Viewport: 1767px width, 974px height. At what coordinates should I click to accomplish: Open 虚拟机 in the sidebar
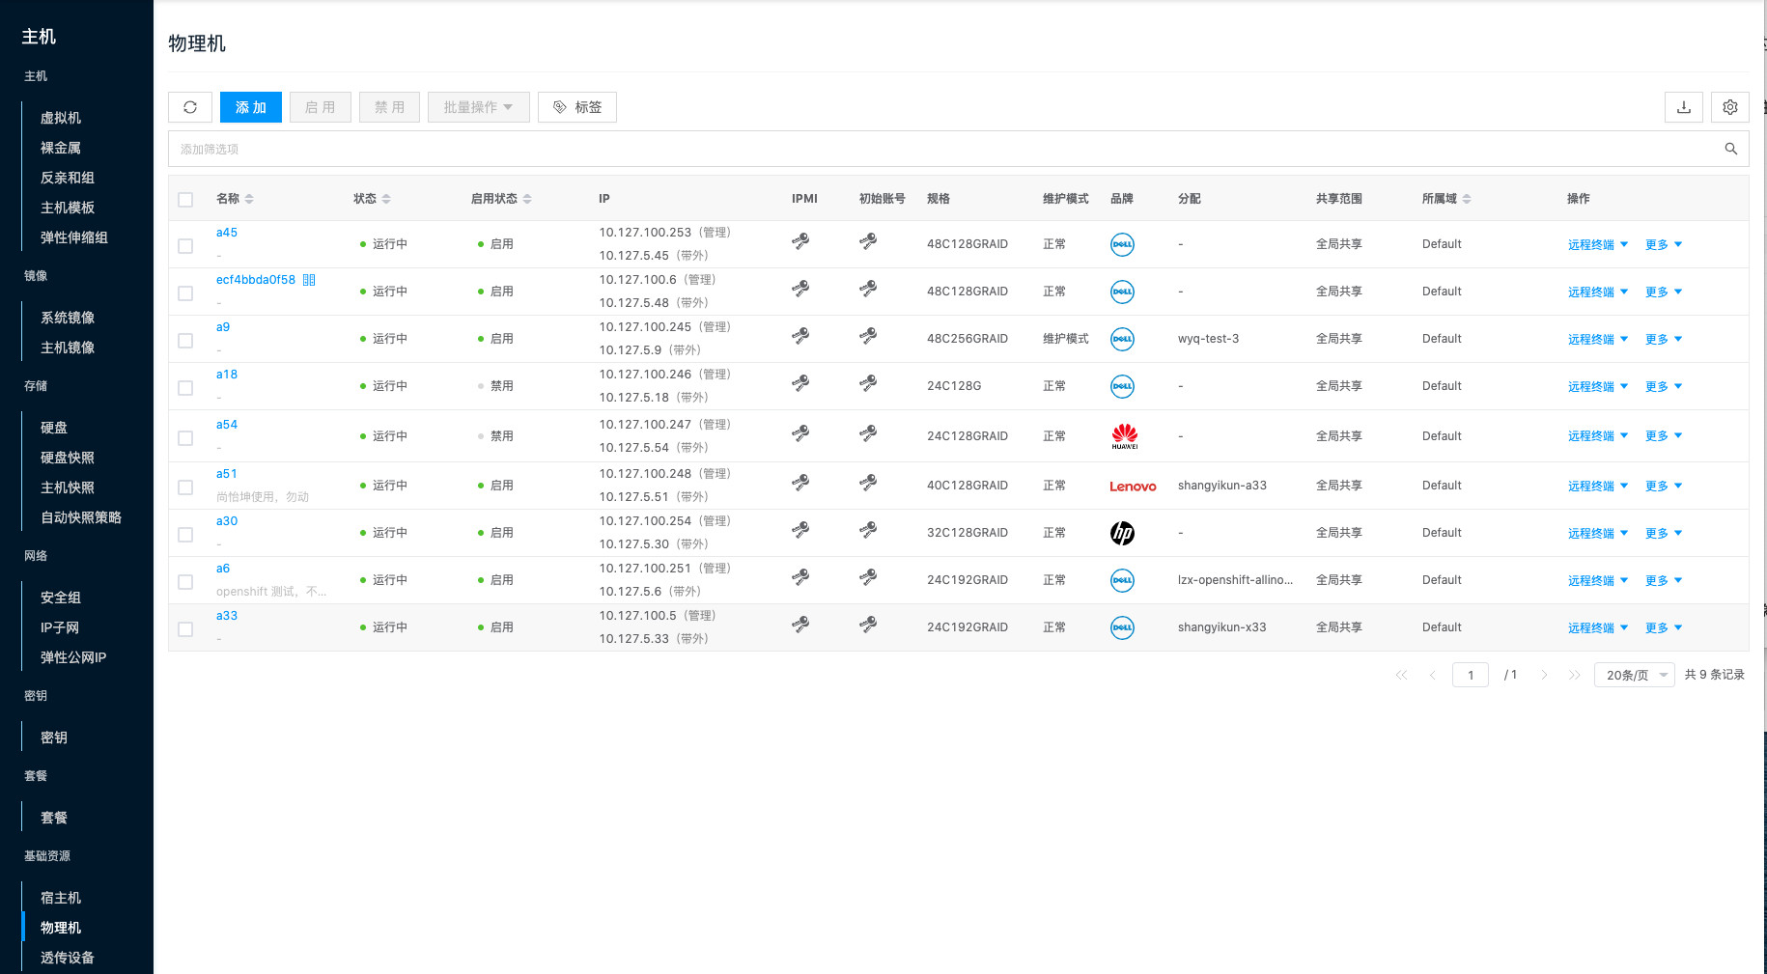[x=61, y=118]
